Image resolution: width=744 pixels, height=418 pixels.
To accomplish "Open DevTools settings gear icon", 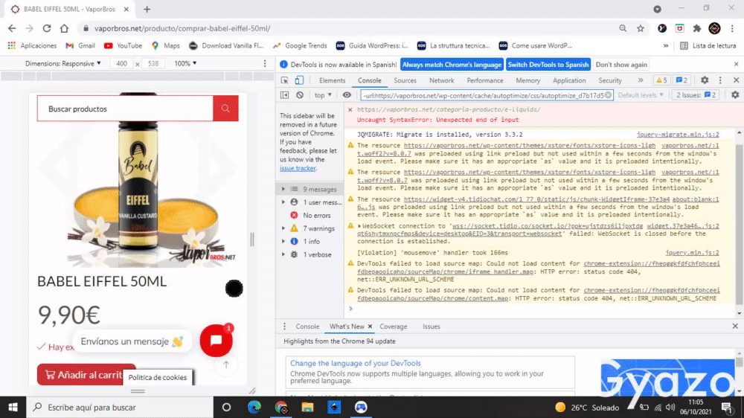I will coord(705,80).
